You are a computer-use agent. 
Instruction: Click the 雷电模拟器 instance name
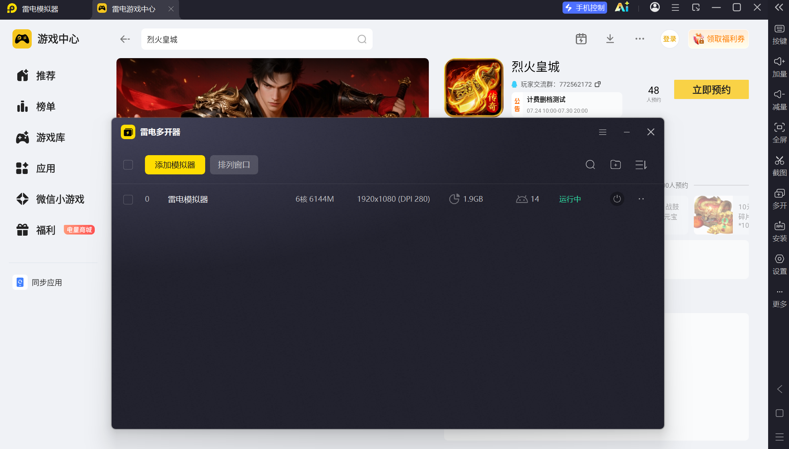[x=188, y=199]
